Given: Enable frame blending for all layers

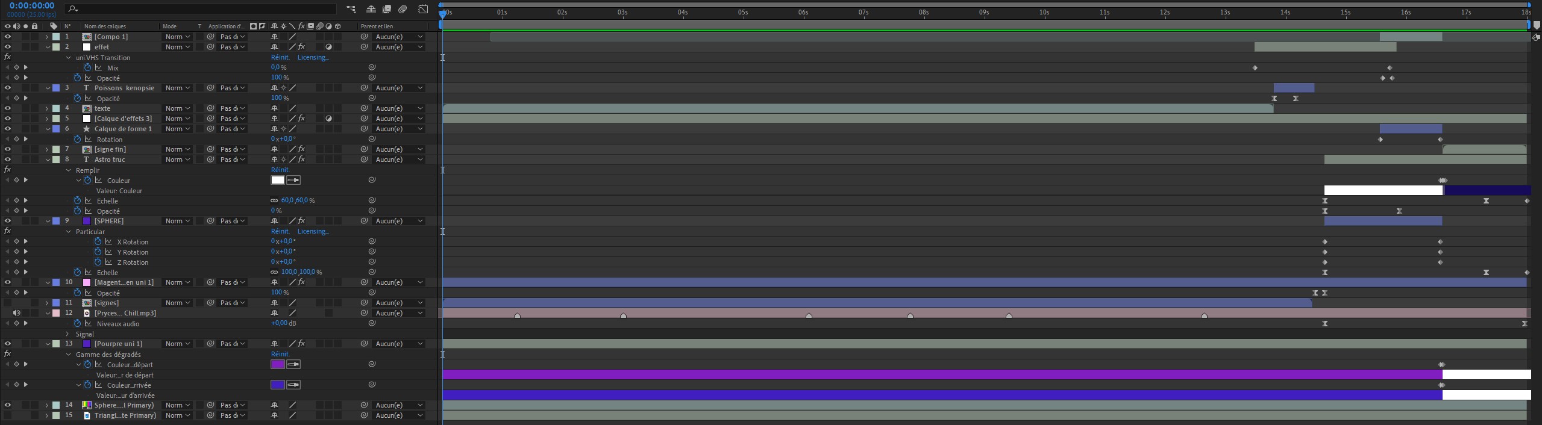Looking at the screenshot, I should click(x=387, y=9).
